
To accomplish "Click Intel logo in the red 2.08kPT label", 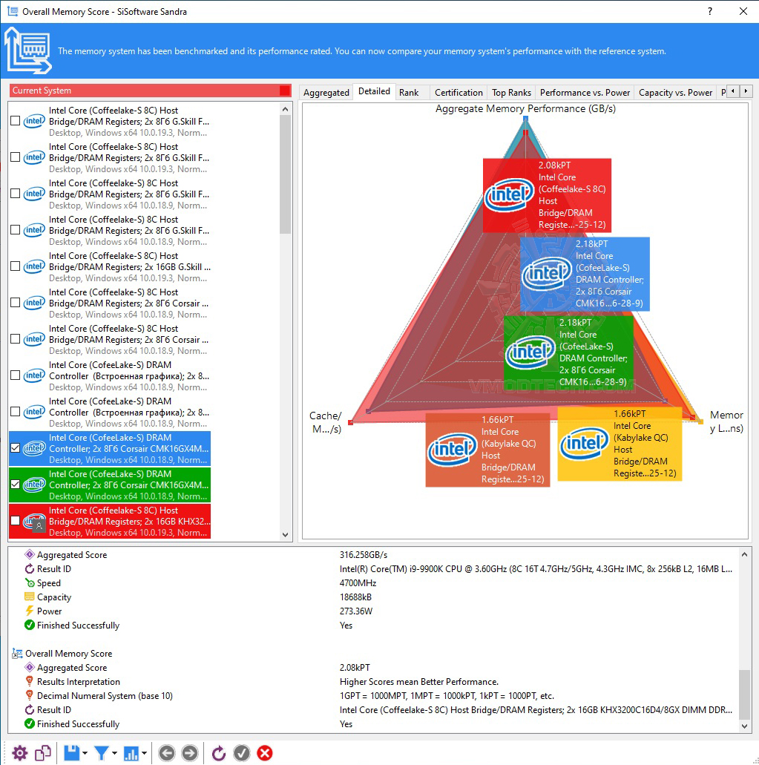I will coord(510,194).
